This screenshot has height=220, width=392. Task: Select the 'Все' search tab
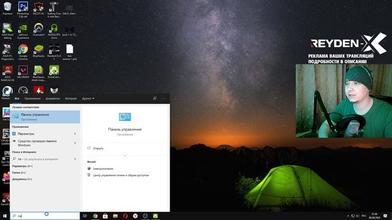17,98
